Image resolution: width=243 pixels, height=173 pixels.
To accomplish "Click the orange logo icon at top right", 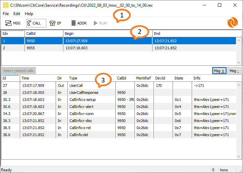I will pyautogui.click(x=232, y=23).
